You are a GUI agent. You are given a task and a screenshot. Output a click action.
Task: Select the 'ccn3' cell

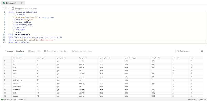24,71
